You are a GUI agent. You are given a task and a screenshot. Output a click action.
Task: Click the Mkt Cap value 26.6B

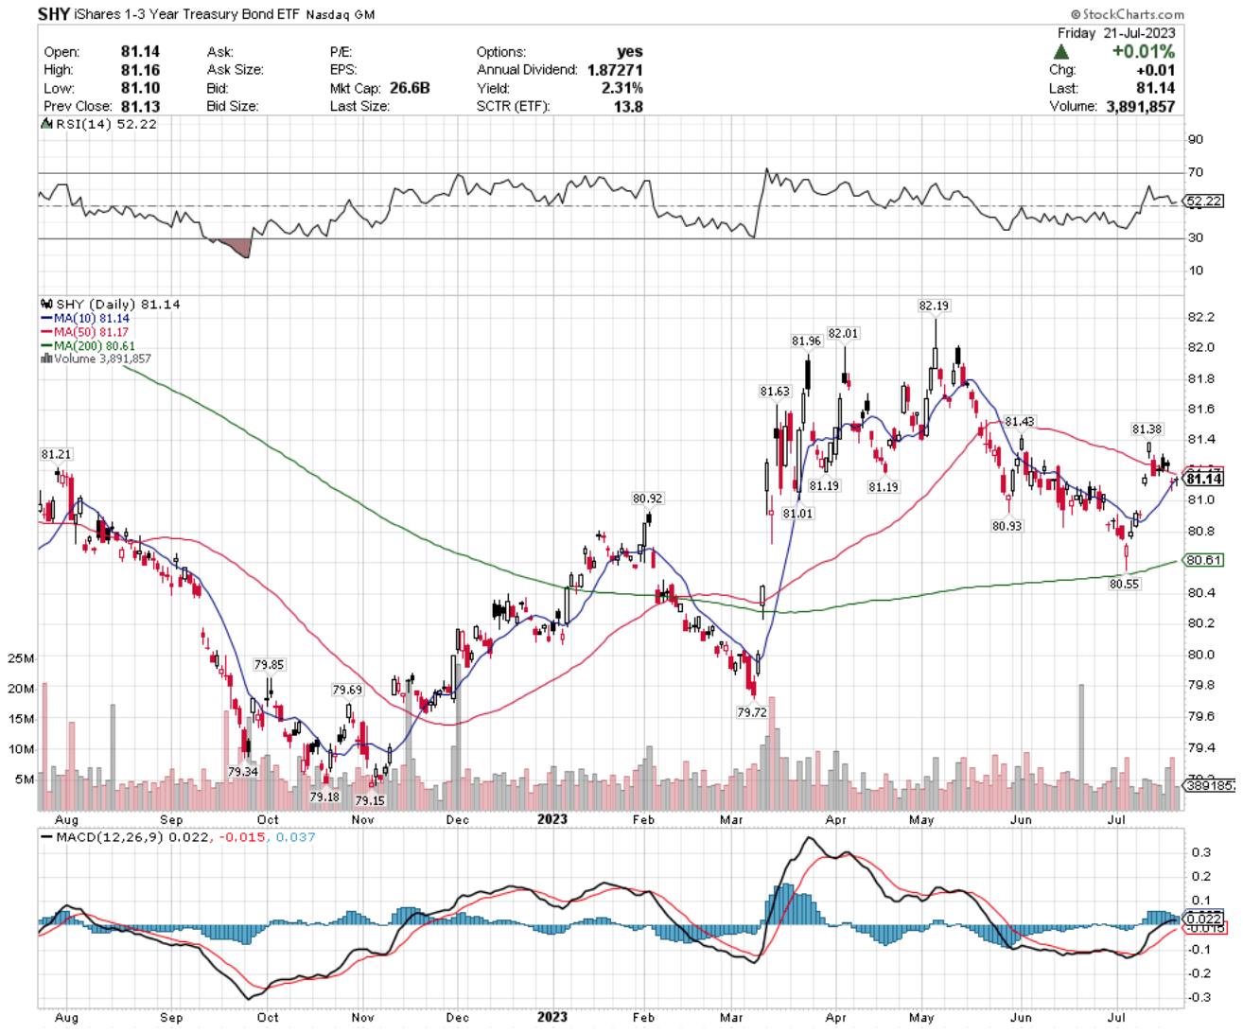pyautogui.click(x=409, y=88)
